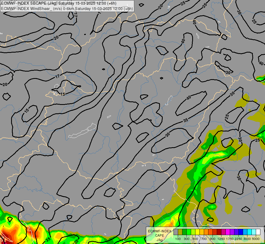The height and width of the screenshot is (244, 265).
Task: Click the legend label 3000
Action: [247, 239]
